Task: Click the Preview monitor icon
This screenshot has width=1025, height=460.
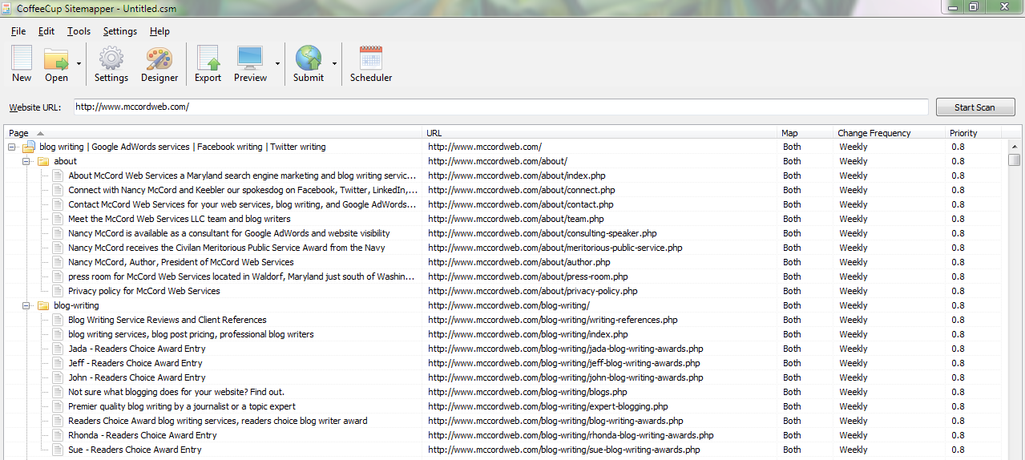Action: (250, 58)
